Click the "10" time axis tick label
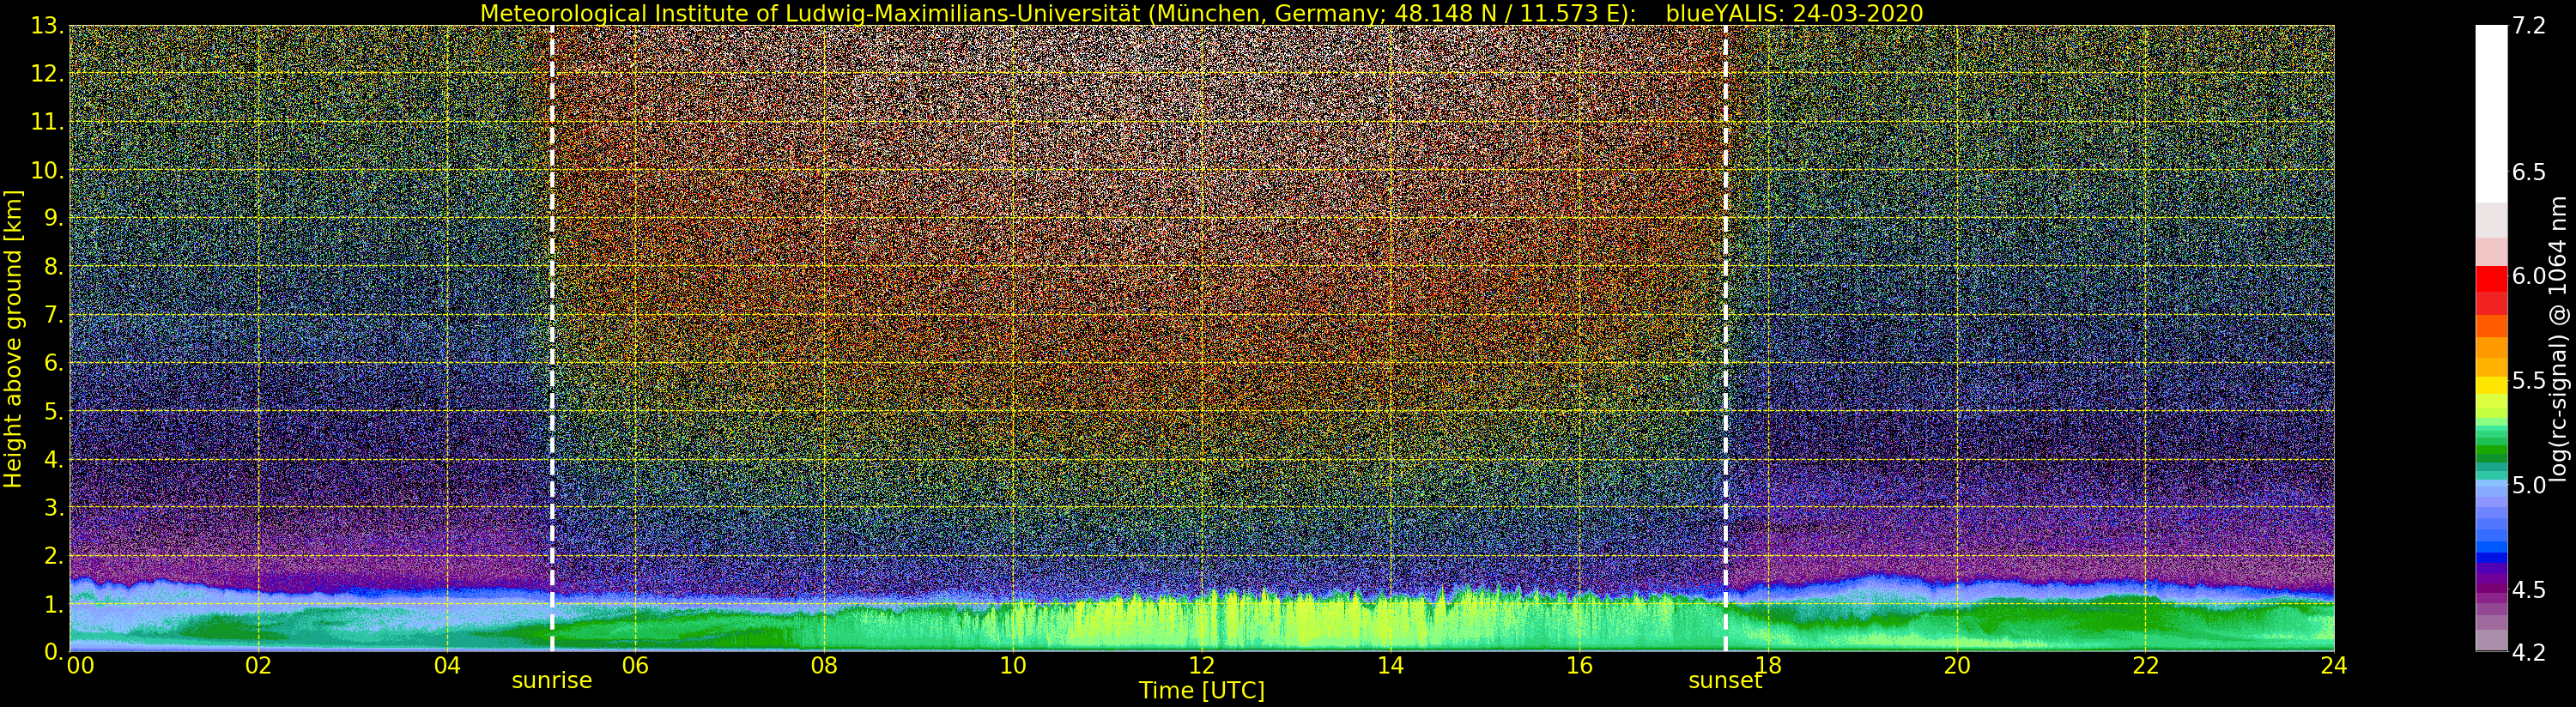 [x=1013, y=666]
